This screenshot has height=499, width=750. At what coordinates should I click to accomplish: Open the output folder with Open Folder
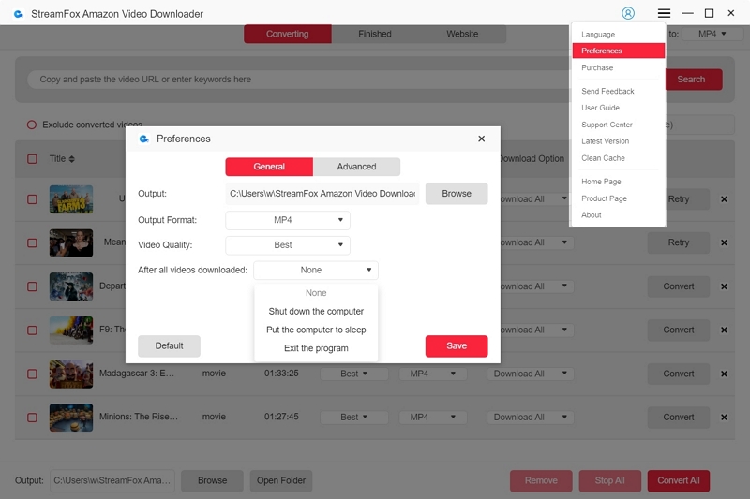click(x=280, y=481)
